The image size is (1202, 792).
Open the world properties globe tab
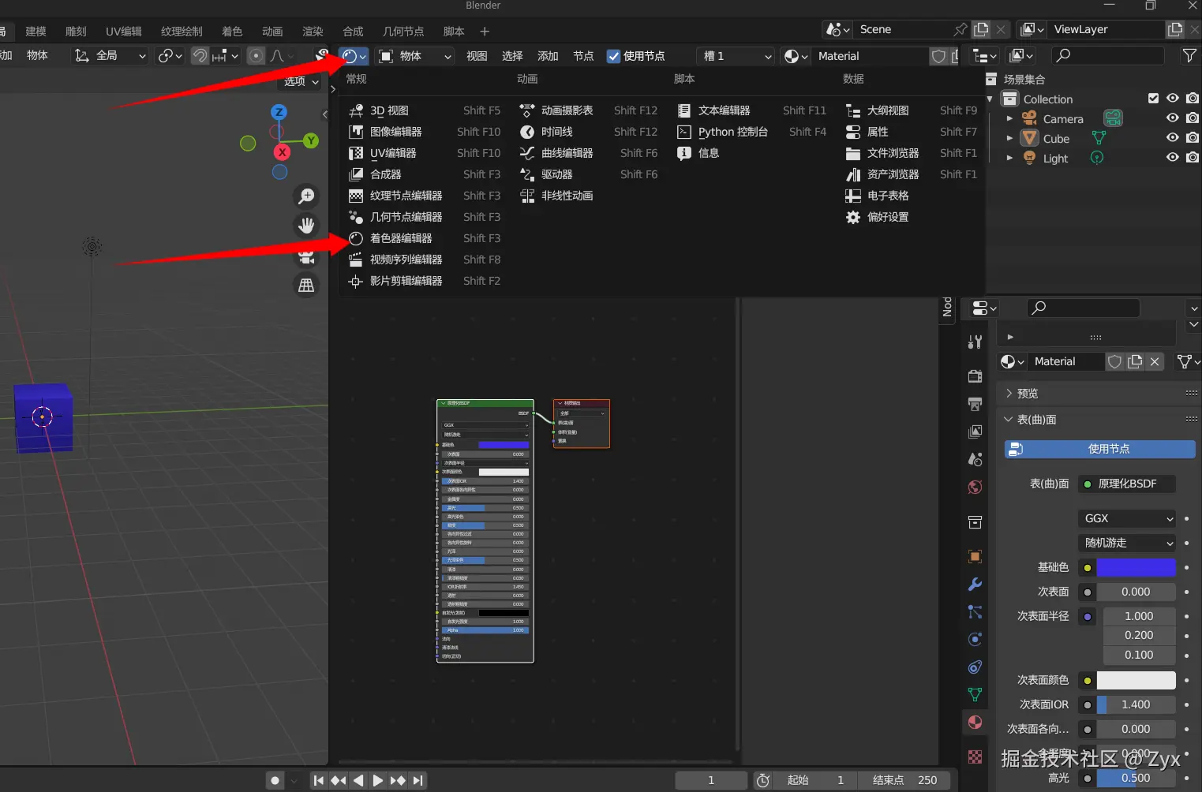pos(975,488)
